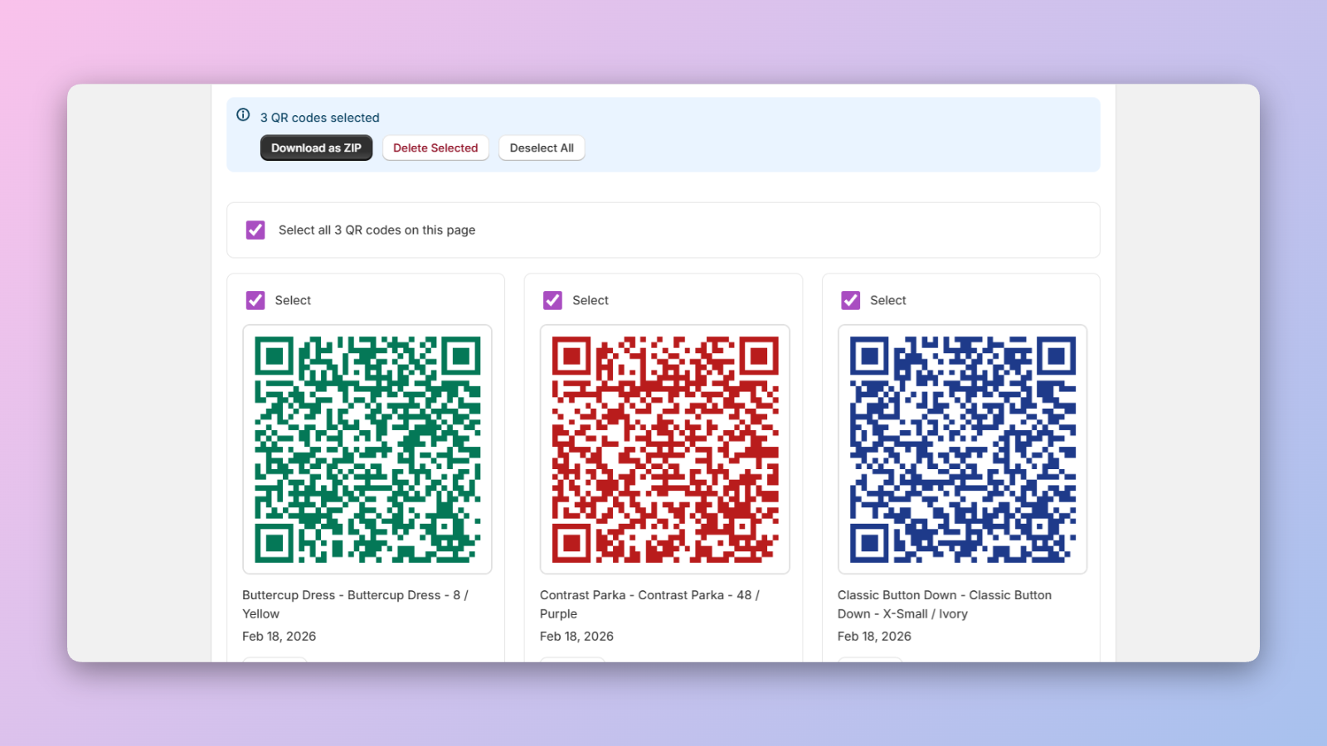Download selected QR codes as ZIP
The image size is (1327, 746).
point(316,148)
